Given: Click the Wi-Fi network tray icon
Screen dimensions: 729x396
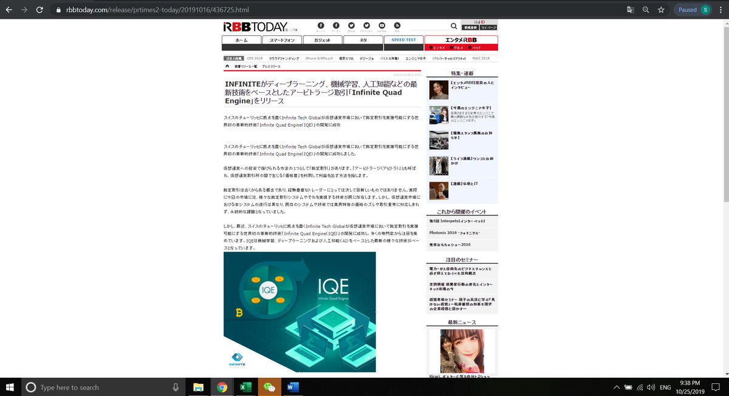Looking at the screenshot, I should [x=640, y=387].
